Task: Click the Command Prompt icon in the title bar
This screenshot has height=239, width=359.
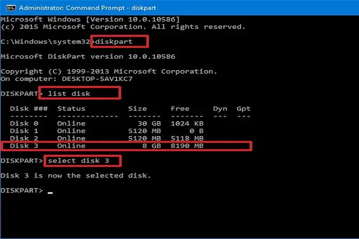Action: (11, 8)
